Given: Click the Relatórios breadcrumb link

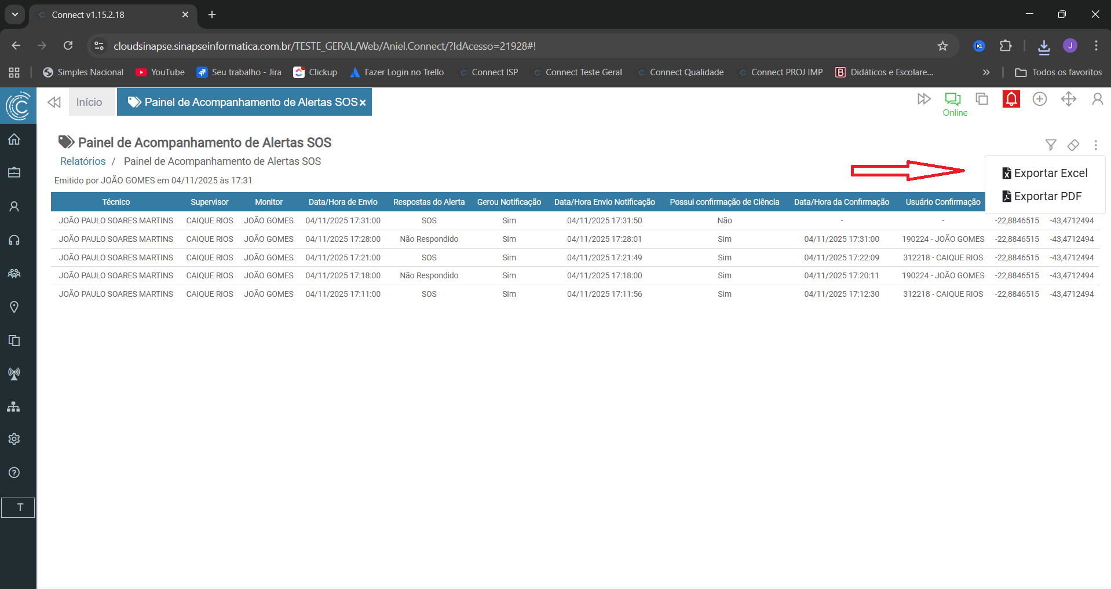Looking at the screenshot, I should 83,161.
